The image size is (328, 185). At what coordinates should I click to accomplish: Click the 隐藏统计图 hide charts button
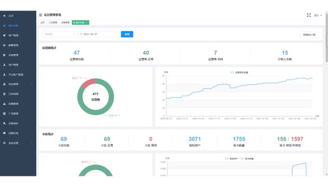point(309,35)
